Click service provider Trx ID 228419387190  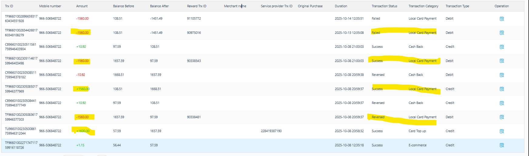click(x=271, y=131)
